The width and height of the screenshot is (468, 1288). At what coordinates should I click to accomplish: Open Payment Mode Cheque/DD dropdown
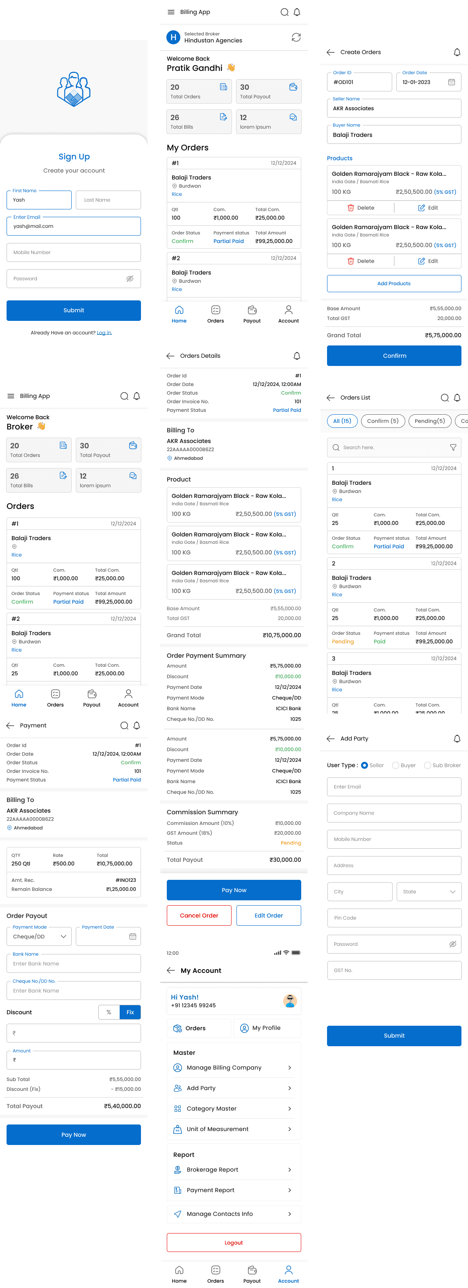39,936
